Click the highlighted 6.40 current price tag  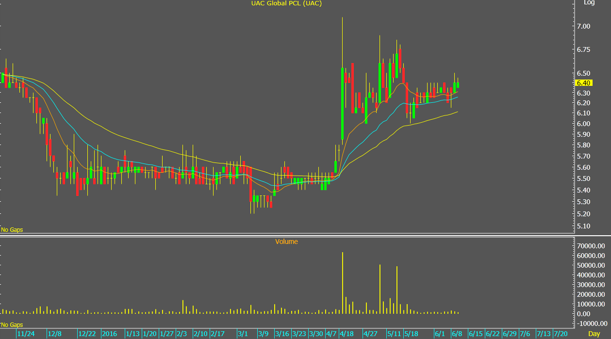[x=583, y=83]
